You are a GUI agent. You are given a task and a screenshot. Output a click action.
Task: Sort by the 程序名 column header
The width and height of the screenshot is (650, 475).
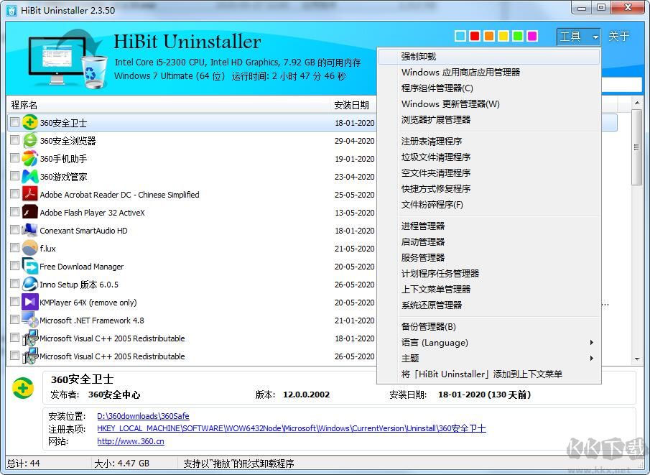[168, 105]
